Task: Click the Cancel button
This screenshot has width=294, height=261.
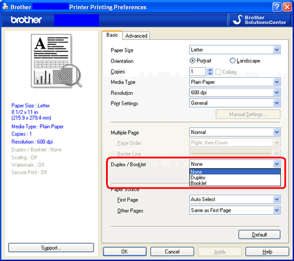Action: [x=172, y=252]
